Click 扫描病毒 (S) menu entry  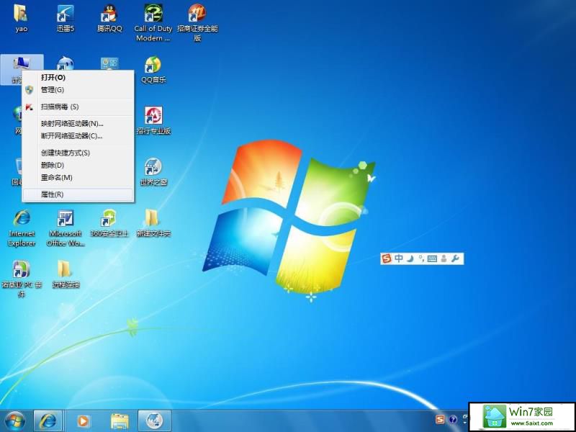[x=78, y=107]
